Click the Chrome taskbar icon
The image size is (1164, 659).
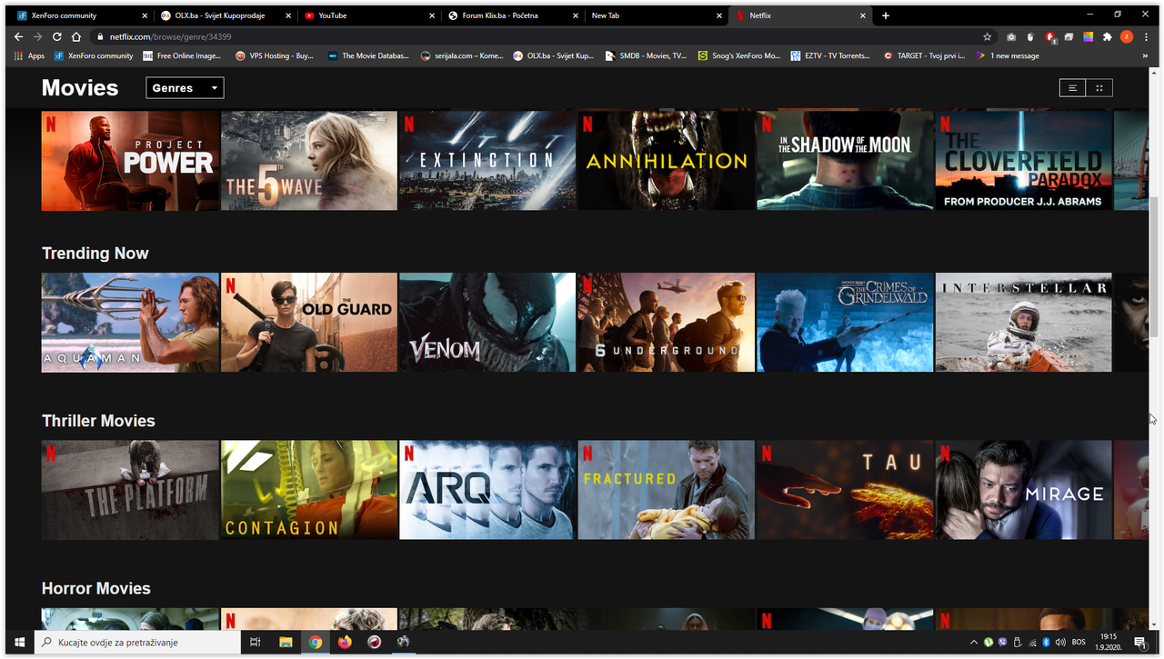pos(315,643)
